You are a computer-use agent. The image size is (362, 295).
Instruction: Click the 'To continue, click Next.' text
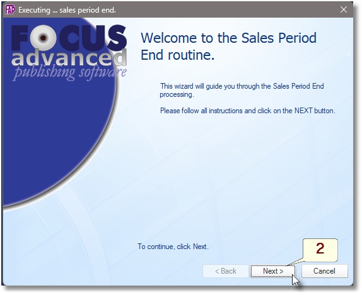(173, 247)
